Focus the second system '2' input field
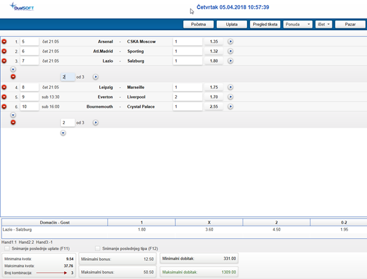367x279 pixels. pyautogui.click(x=68, y=123)
